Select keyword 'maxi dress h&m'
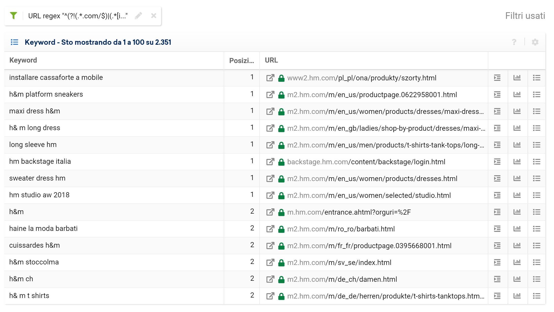Viewport: 554px width, 312px height. (35, 111)
